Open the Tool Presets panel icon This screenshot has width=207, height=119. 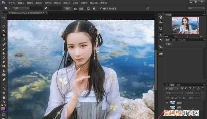(x=161, y=47)
